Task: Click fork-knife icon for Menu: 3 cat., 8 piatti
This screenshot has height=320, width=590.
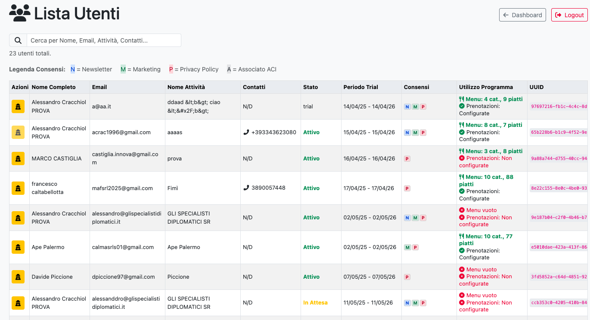Action: tap(462, 151)
